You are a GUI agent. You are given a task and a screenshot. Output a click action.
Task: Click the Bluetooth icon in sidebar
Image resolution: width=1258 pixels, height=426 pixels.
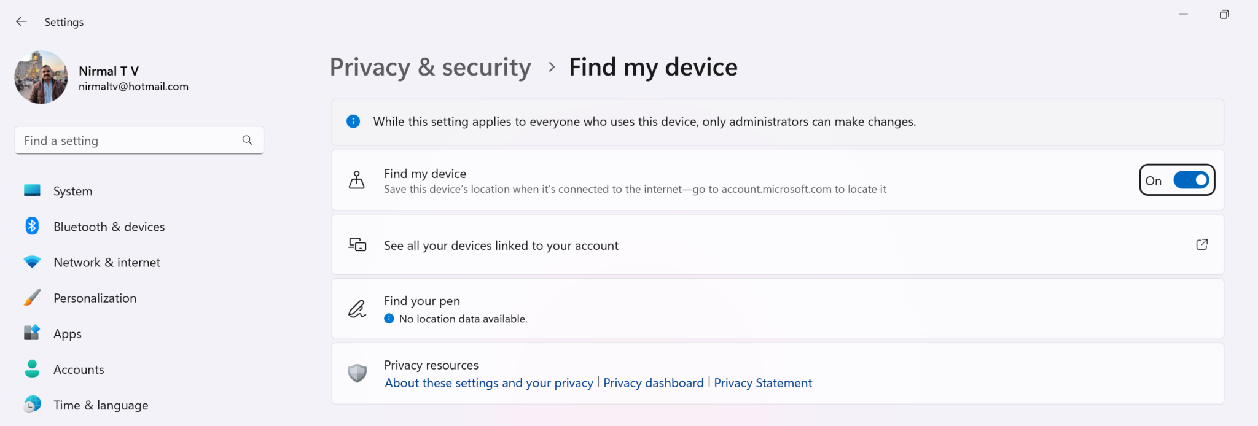pyautogui.click(x=32, y=226)
